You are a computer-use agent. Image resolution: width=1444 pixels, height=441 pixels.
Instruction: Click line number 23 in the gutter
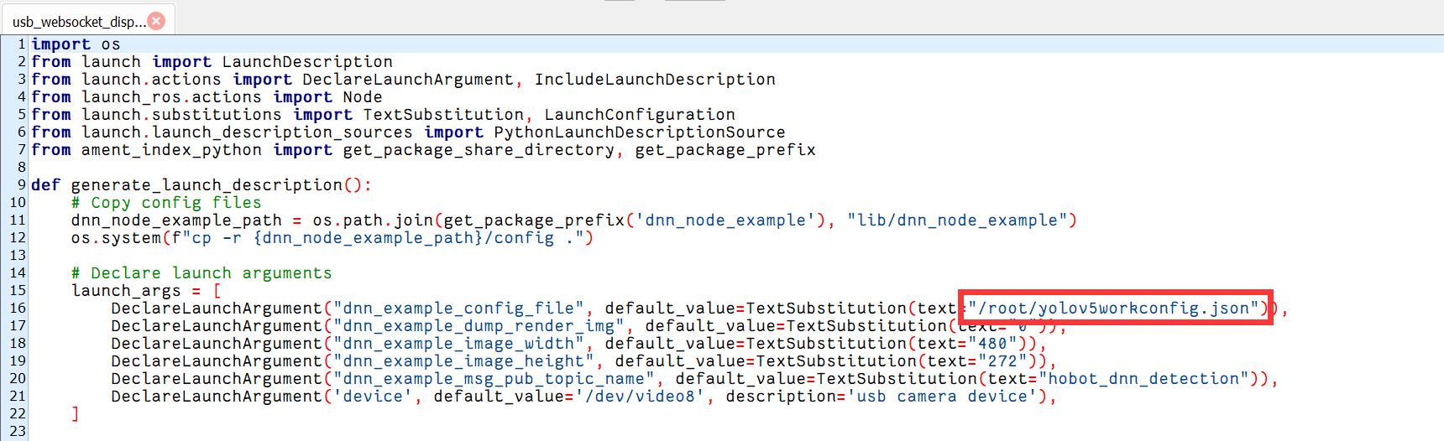click(x=18, y=432)
